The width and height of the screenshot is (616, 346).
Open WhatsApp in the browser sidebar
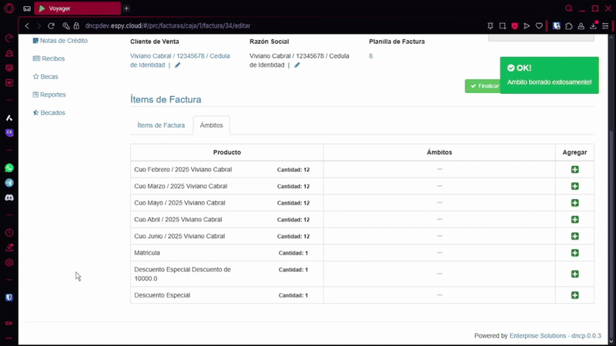tap(9, 168)
